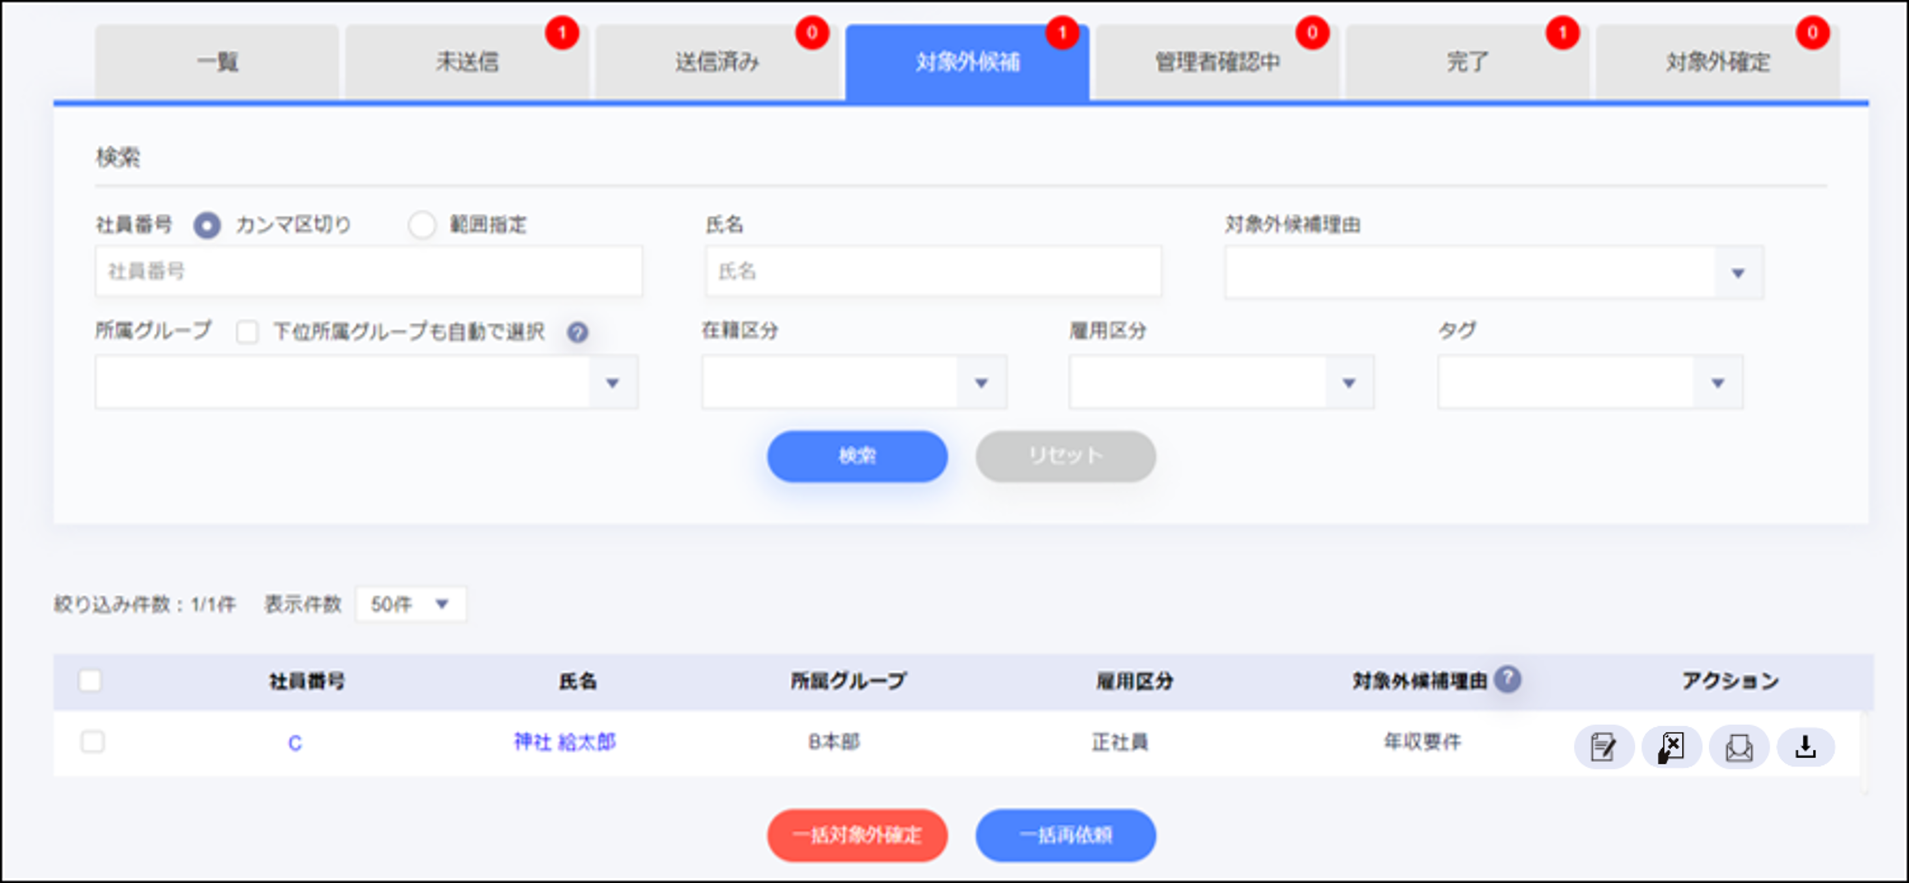The image size is (1909, 883).
Task: Open the help icon next to 下位所属グループも自動で選択
Action: coord(577,333)
